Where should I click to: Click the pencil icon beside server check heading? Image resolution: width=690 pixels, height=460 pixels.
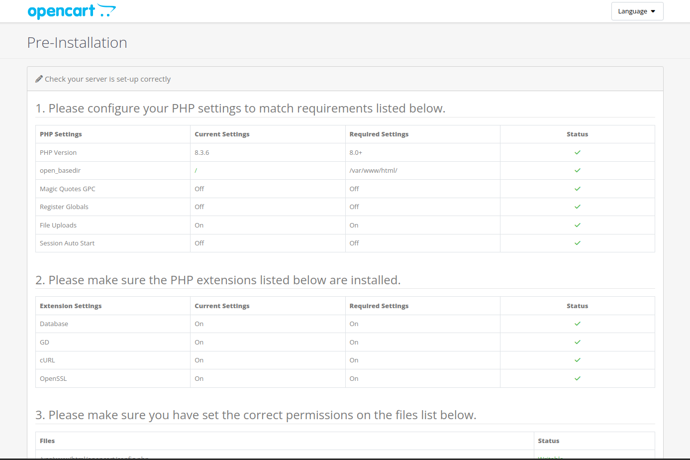point(39,79)
